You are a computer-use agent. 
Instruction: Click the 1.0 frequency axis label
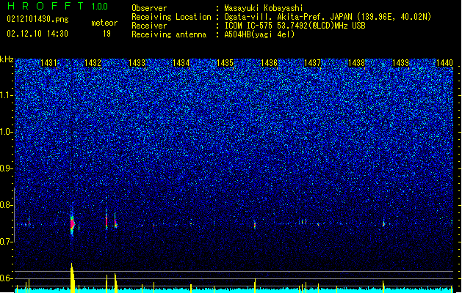6,132
